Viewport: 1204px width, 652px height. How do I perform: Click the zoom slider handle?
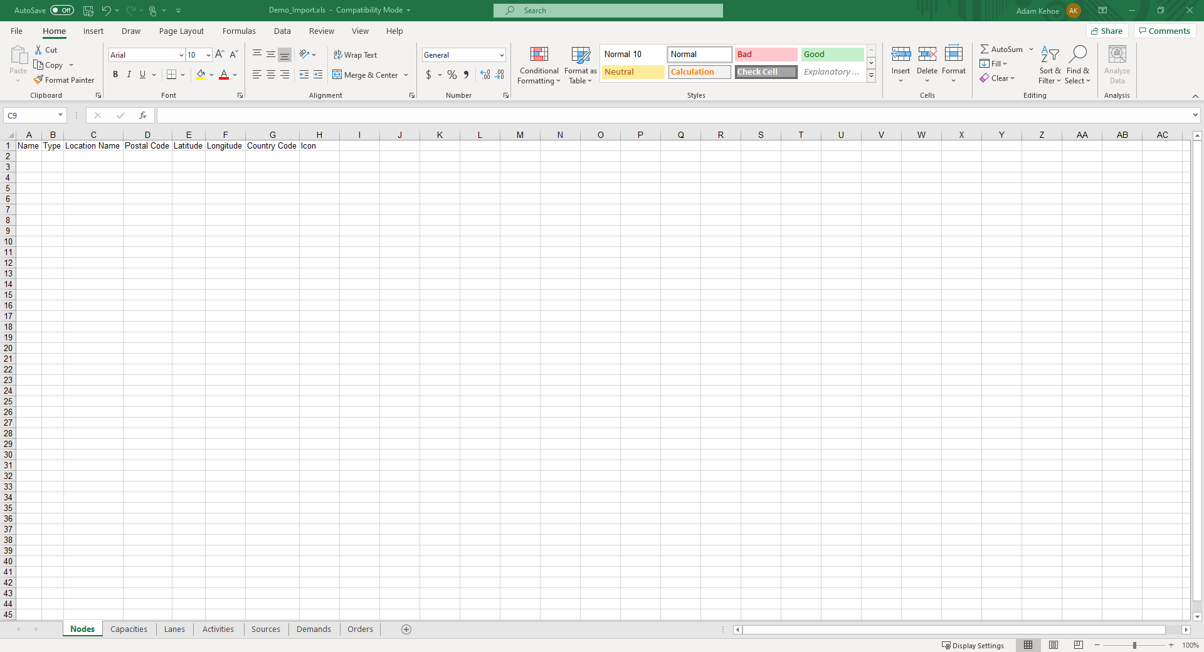[x=1134, y=646]
